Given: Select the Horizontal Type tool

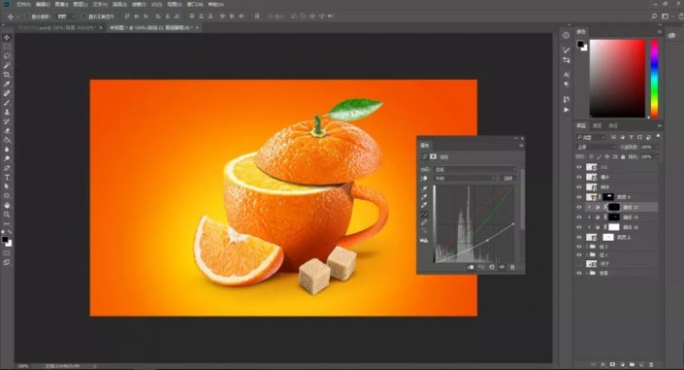Looking at the screenshot, I should click(x=7, y=178).
